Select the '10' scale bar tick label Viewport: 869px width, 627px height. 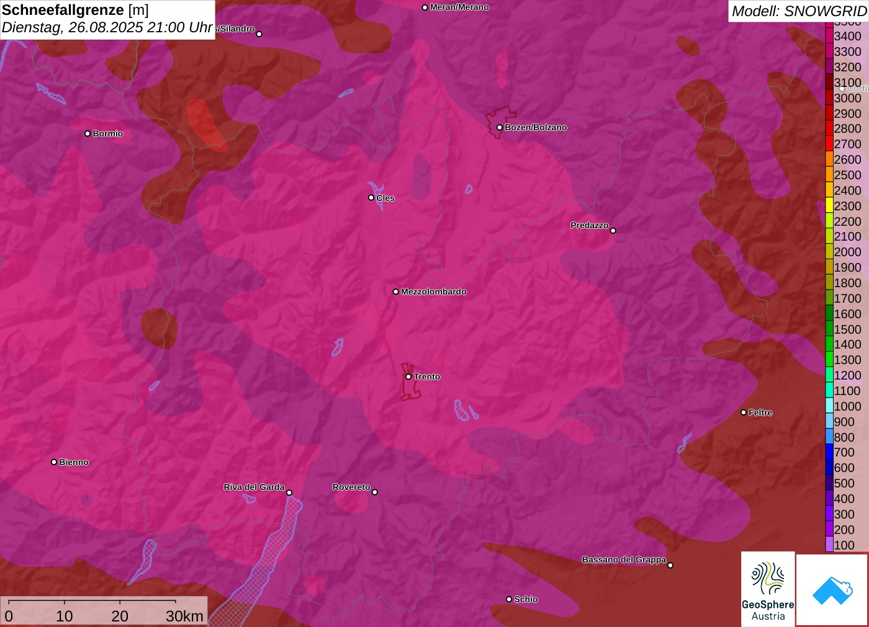click(x=65, y=616)
